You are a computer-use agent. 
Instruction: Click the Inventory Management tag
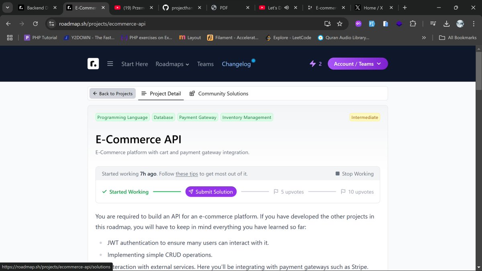coord(247,117)
